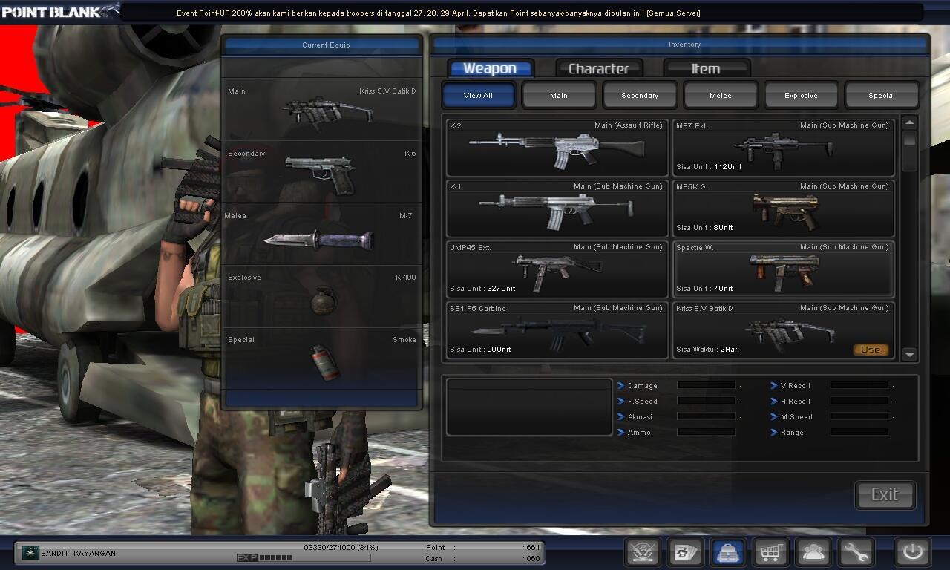
Task: Click the M.Speed stat label
Action: coord(796,417)
